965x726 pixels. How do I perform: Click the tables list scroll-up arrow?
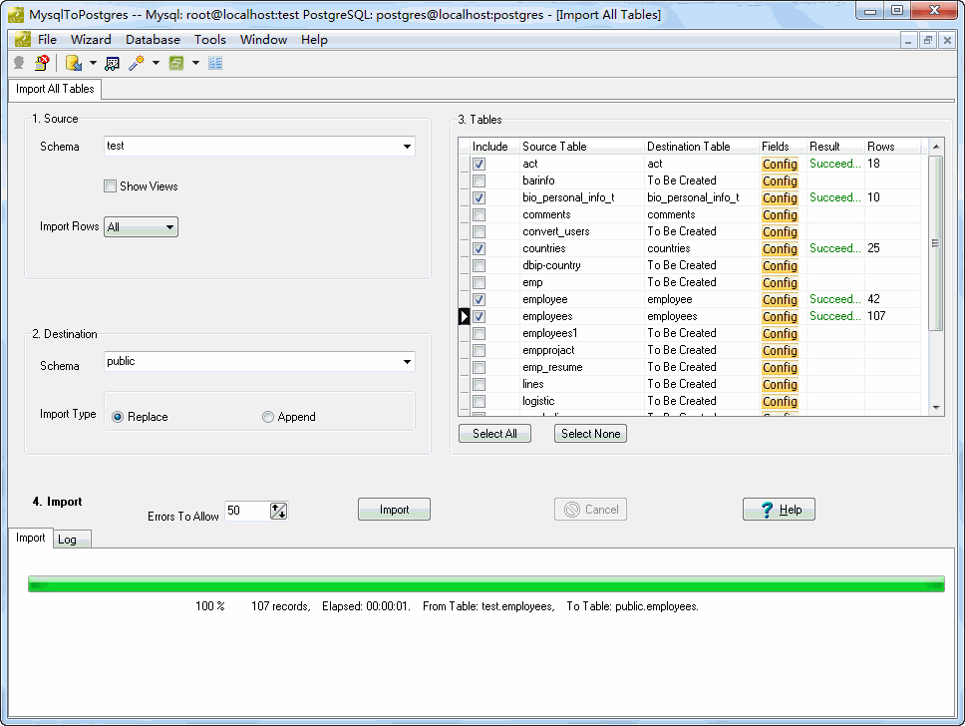(x=935, y=147)
